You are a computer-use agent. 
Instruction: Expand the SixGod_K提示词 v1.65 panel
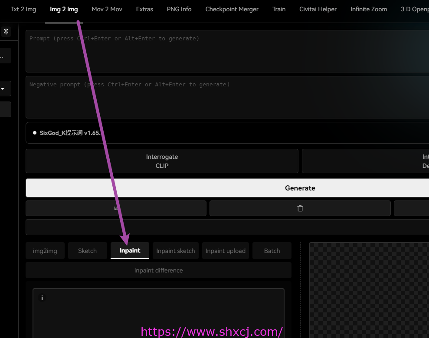tap(227, 133)
